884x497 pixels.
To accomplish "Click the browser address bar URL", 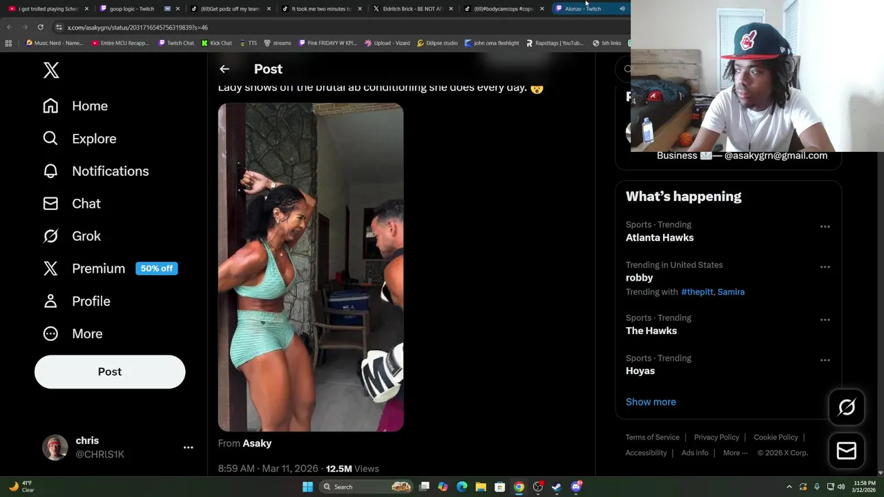I will pyautogui.click(x=137, y=28).
